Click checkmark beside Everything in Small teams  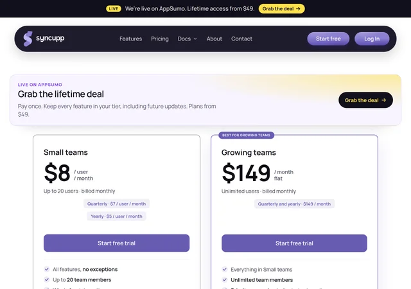click(225, 269)
